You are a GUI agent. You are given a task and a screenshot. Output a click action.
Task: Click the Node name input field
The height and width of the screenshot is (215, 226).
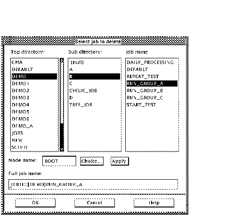59,161
